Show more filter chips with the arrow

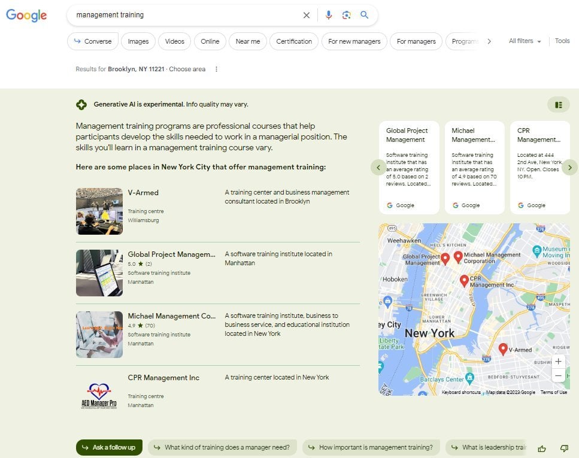tap(489, 41)
